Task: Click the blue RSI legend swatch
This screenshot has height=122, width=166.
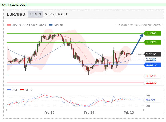Action: coord(9,90)
